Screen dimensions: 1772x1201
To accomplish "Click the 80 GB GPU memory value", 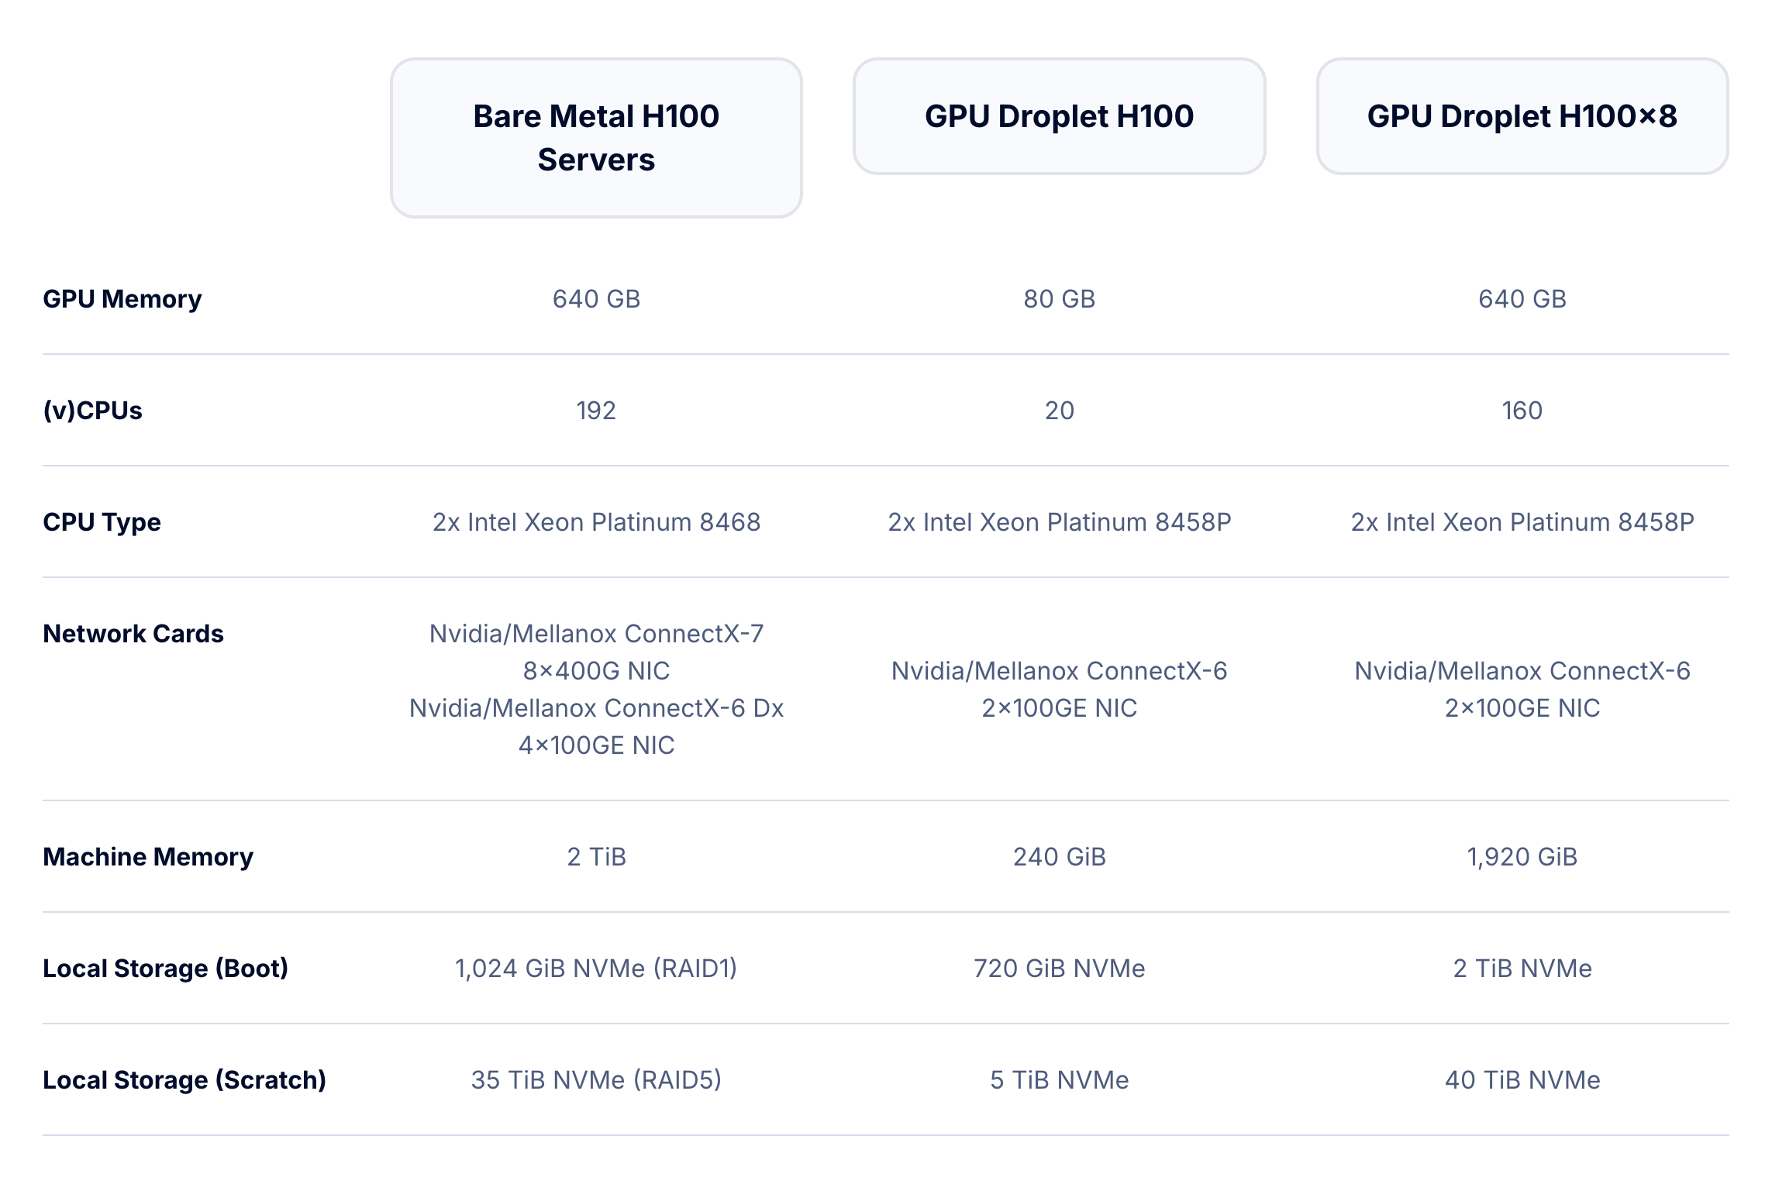I will point(1059,299).
